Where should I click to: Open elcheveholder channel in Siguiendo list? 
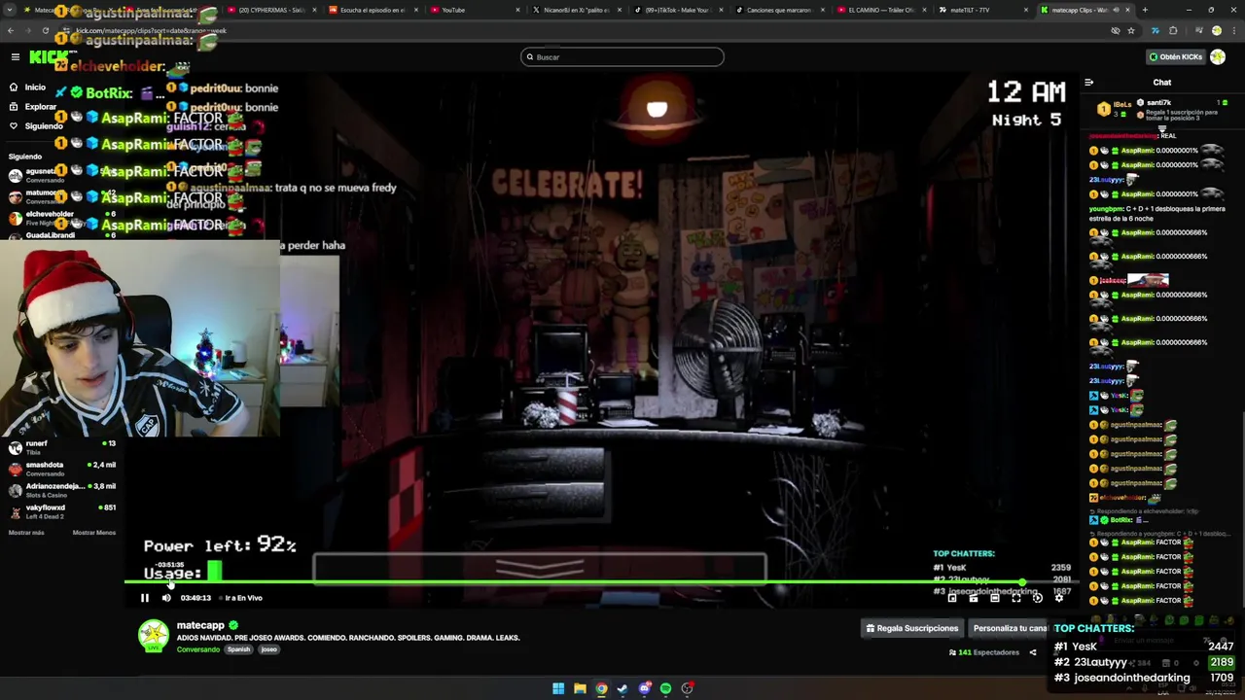[x=62, y=218]
